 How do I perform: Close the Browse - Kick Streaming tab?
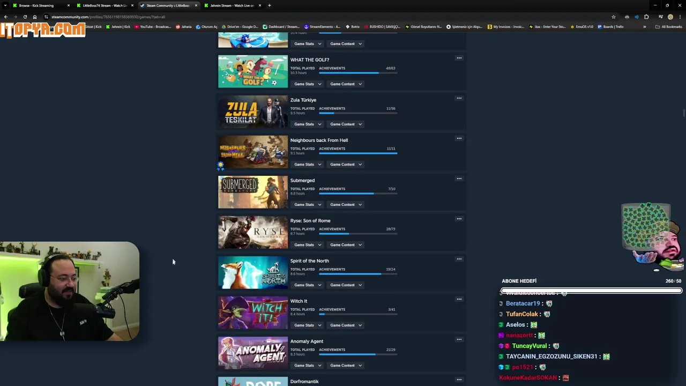coord(69,5)
